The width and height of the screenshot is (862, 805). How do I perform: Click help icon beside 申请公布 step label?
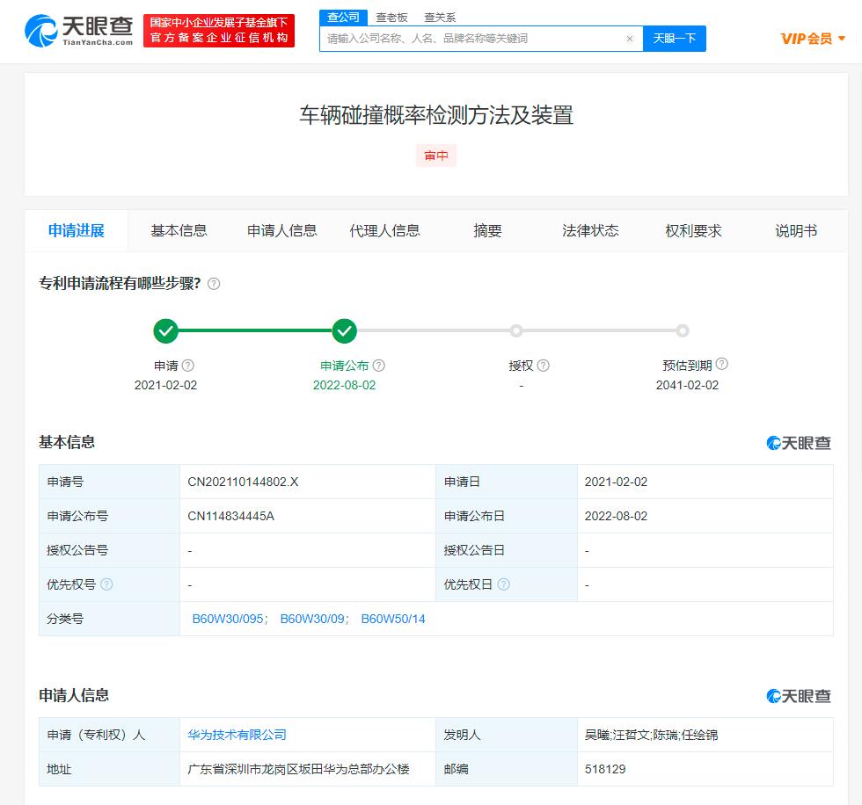(379, 366)
